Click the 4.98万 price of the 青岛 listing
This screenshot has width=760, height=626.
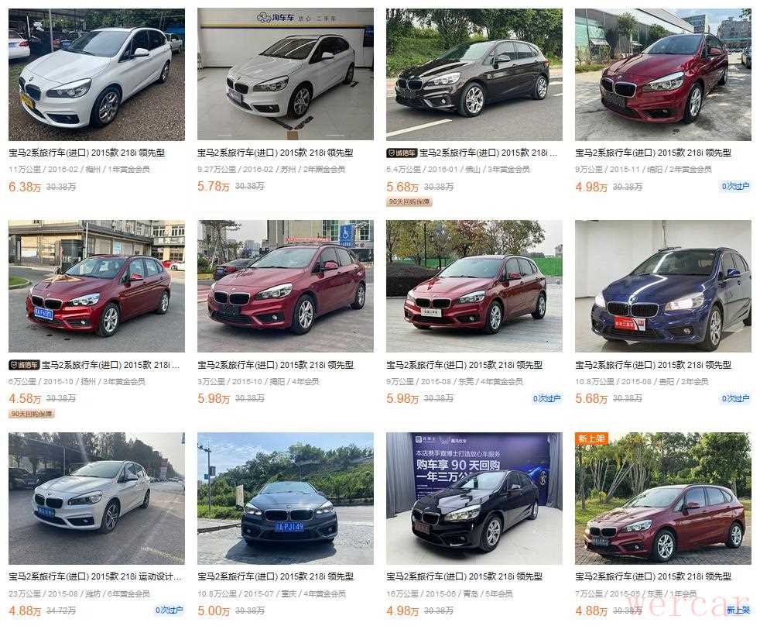pyautogui.click(x=402, y=611)
